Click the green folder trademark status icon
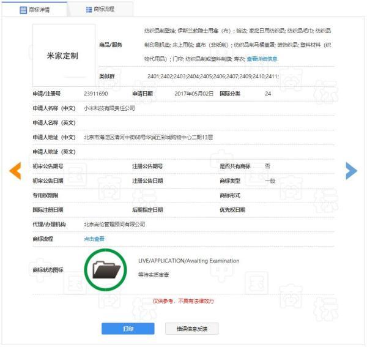Viewport: 367px width, 347px height. coord(106,270)
